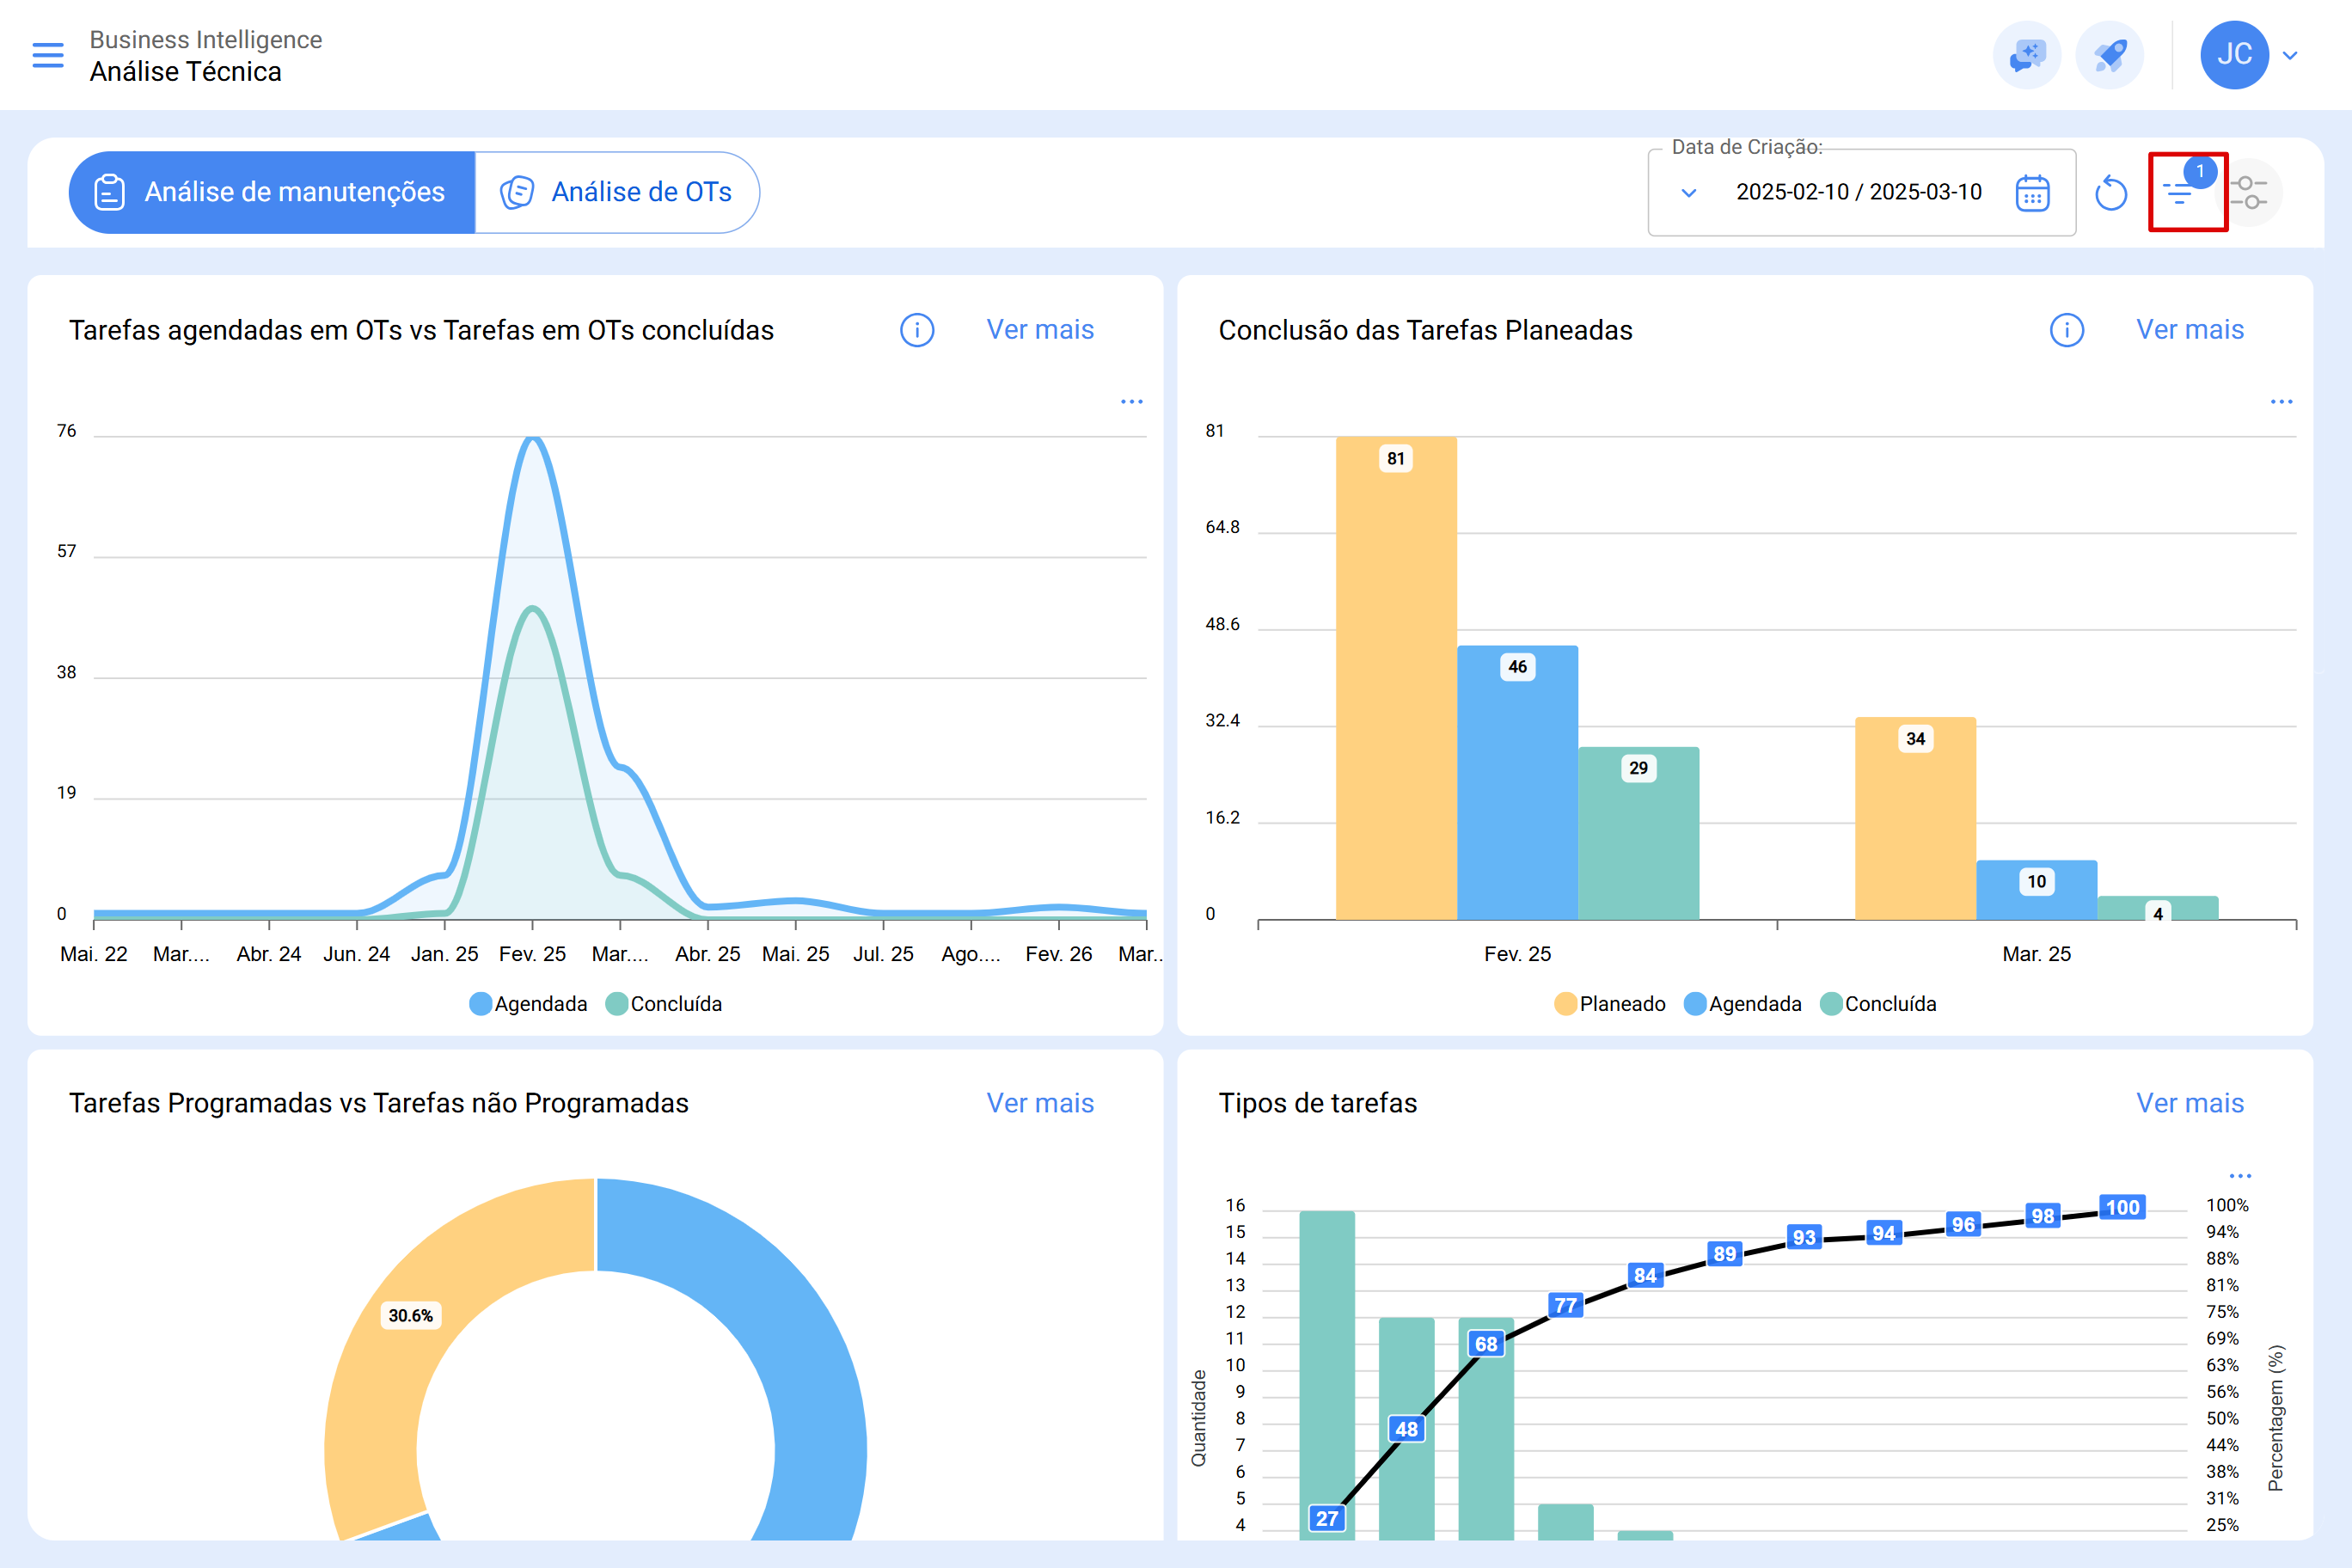Screen dimensions: 2352x1568
Task: Toggle Planeado legend in bar chart
Action: click(x=1610, y=1004)
